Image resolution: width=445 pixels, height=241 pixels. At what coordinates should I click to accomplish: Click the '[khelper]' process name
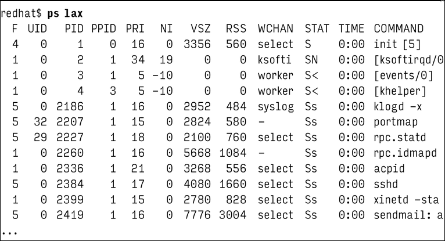click(x=400, y=91)
